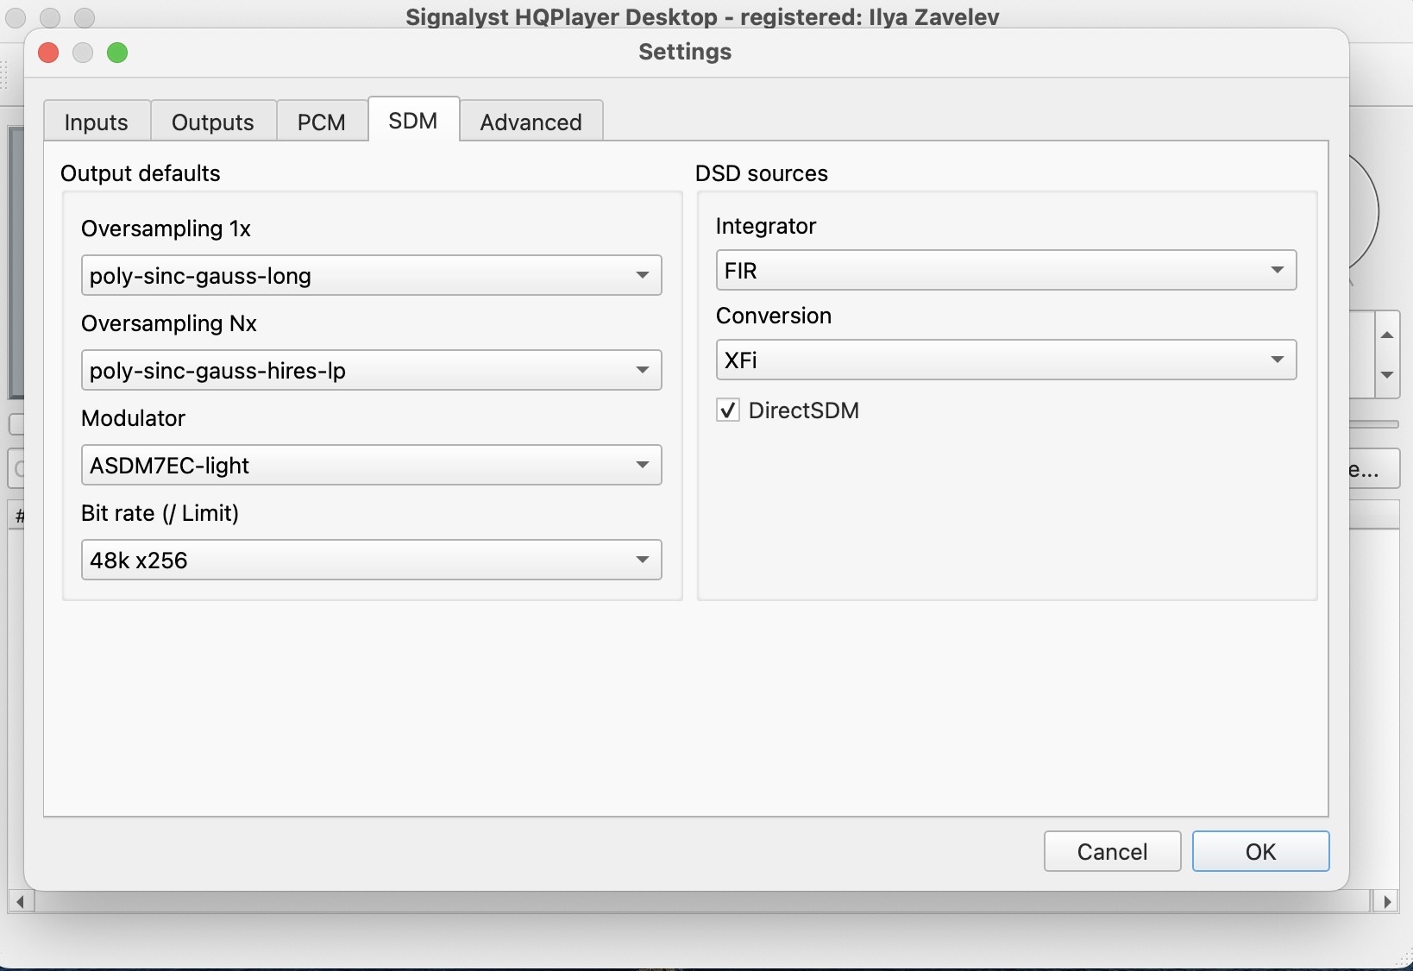Screen dimensions: 1413x971
Task: Switch to the Inputs tab
Action: click(97, 122)
